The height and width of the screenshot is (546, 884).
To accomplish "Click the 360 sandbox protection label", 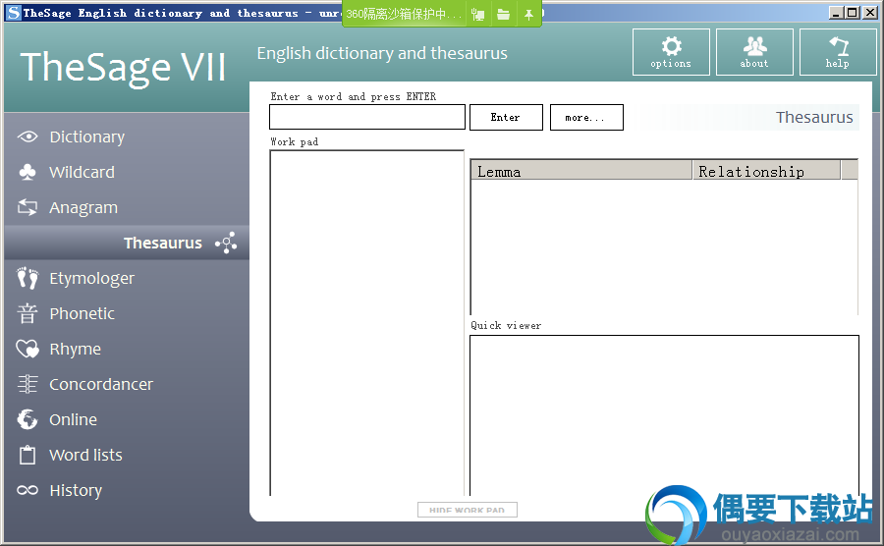I will click(x=404, y=14).
